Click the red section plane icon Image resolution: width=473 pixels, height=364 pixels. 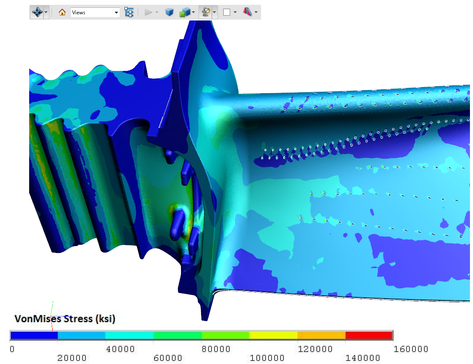247,12
